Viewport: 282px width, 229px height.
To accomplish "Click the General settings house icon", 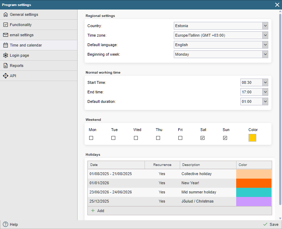I will tap(5, 15).
